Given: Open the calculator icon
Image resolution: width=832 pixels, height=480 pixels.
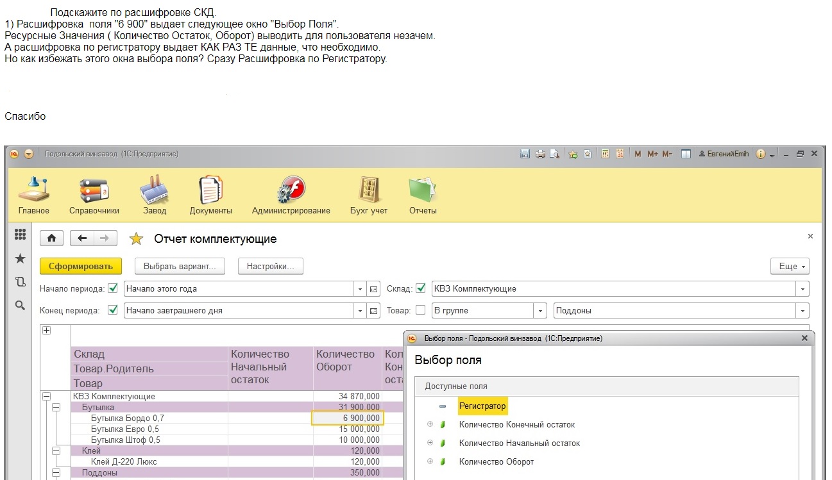Looking at the screenshot, I should click(605, 154).
